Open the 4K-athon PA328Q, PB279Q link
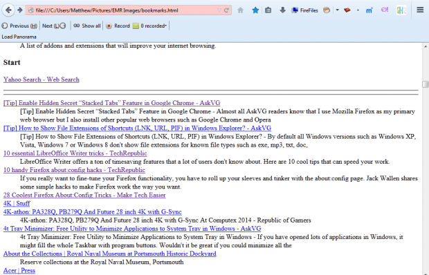 pyautogui.click(x=93, y=212)
